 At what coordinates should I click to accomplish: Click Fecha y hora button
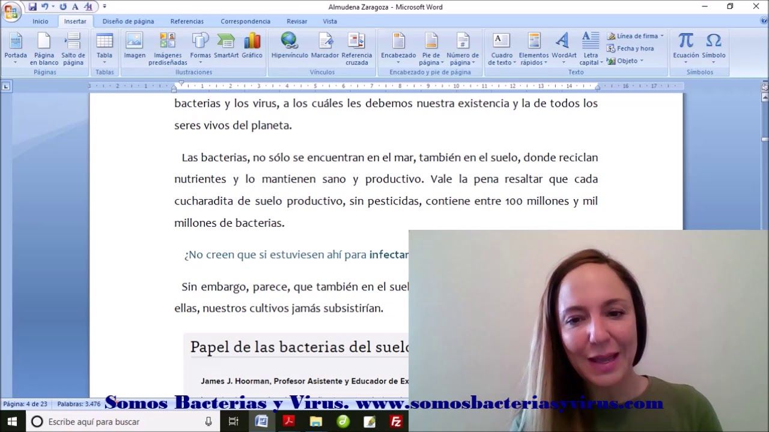coord(630,49)
